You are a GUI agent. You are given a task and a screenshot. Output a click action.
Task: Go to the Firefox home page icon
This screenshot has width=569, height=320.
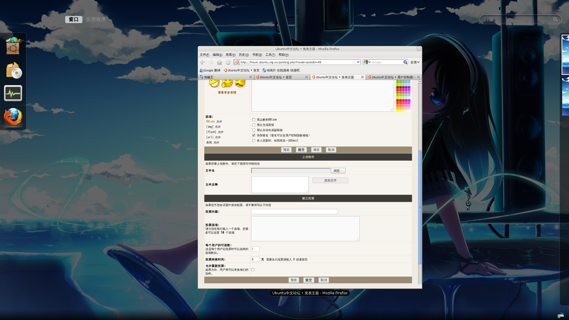[x=219, y=62]
